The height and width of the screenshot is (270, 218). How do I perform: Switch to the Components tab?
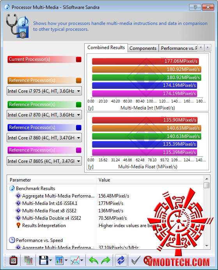tap(143, 48)
